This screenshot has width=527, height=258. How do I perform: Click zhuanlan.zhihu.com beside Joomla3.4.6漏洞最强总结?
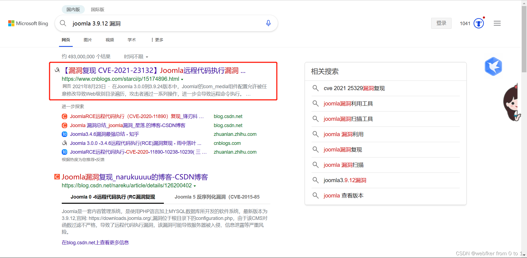[235, 134]
